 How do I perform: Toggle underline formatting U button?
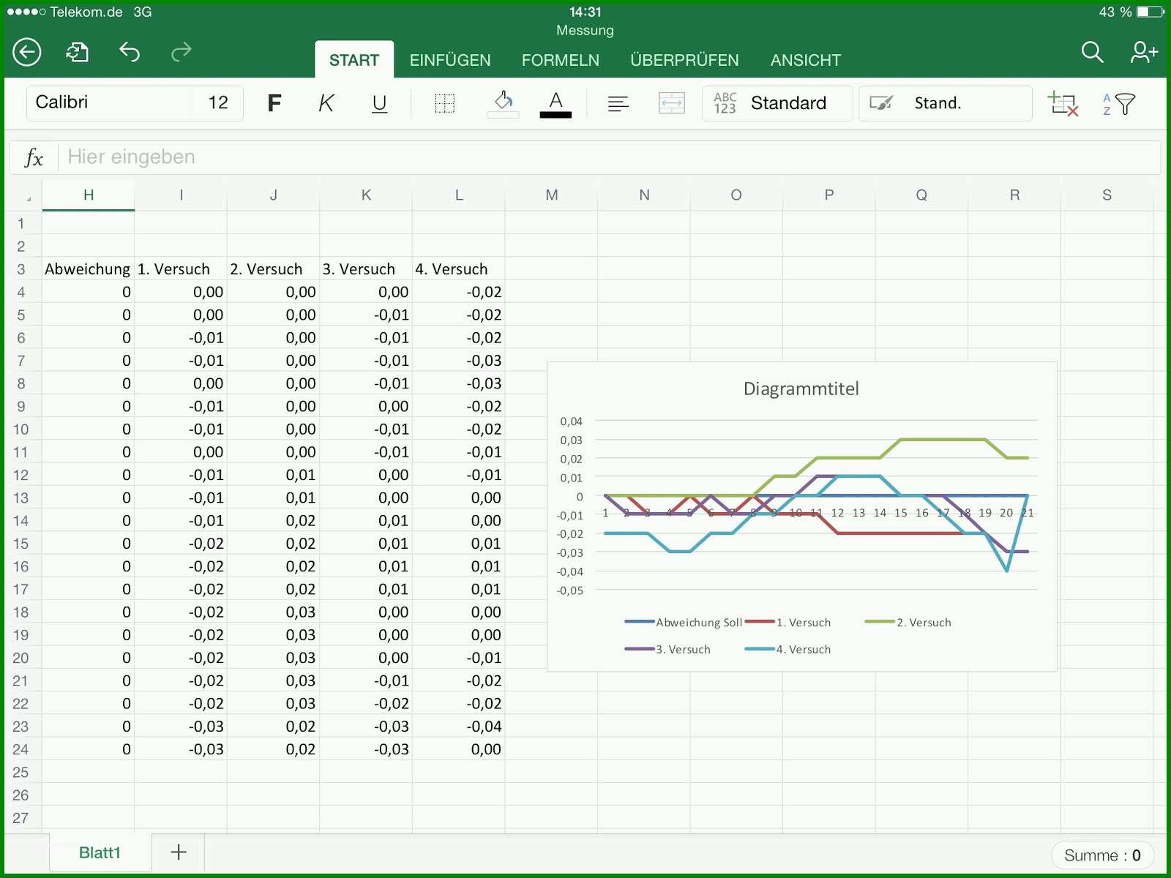pos(379,103)
